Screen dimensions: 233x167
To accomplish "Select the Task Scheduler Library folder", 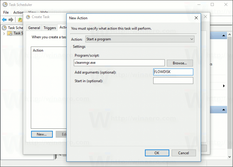I will click(x=17, y=33).
